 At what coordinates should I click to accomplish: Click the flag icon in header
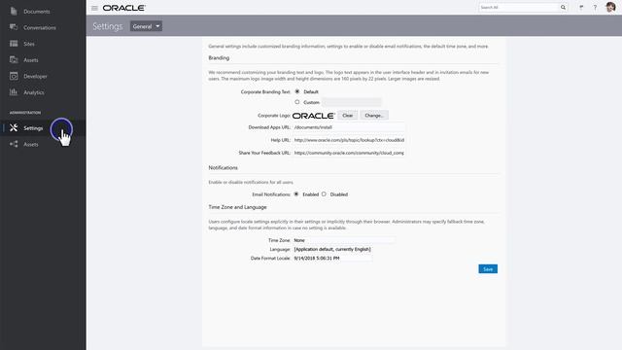(x=581, y=7)
